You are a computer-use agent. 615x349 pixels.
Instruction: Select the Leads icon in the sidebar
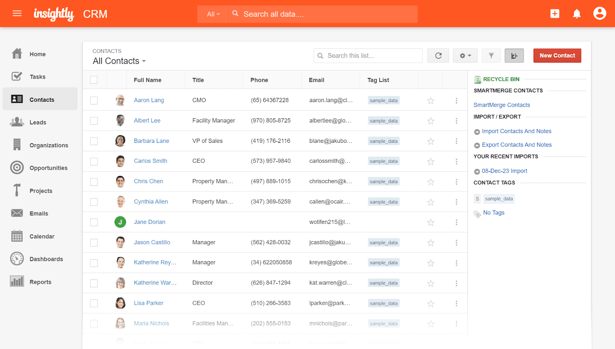tap(17, 122)
